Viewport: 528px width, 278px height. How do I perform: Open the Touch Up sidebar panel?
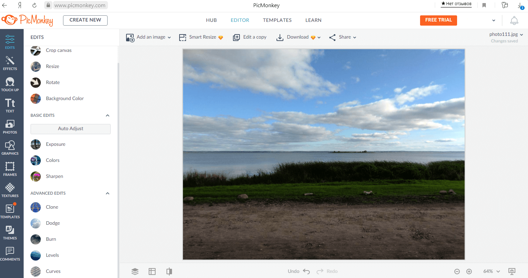[10, 84]
